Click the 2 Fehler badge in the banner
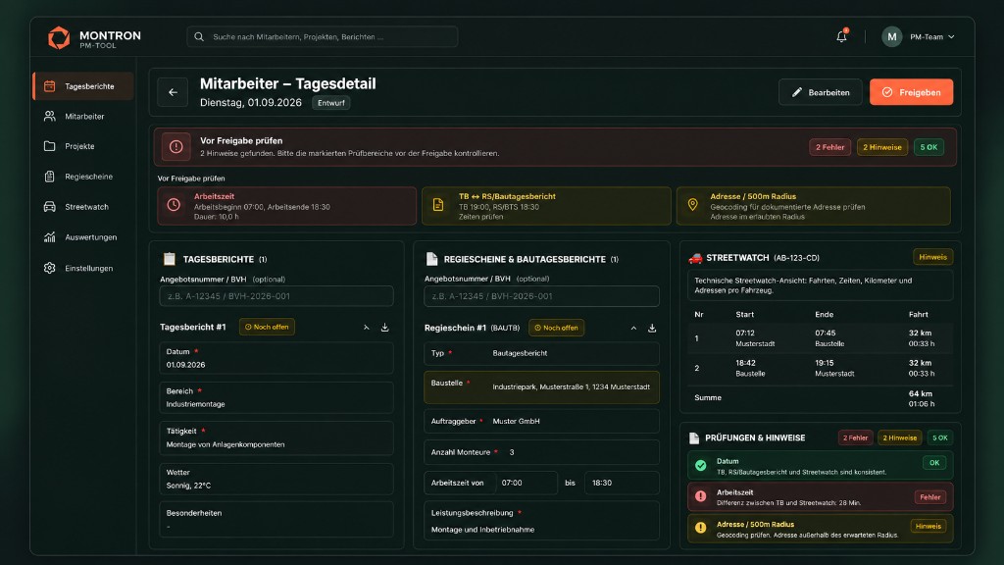The width and height of the screenshot is (1004, 565). pyautogui.click(x=829, y=147)
